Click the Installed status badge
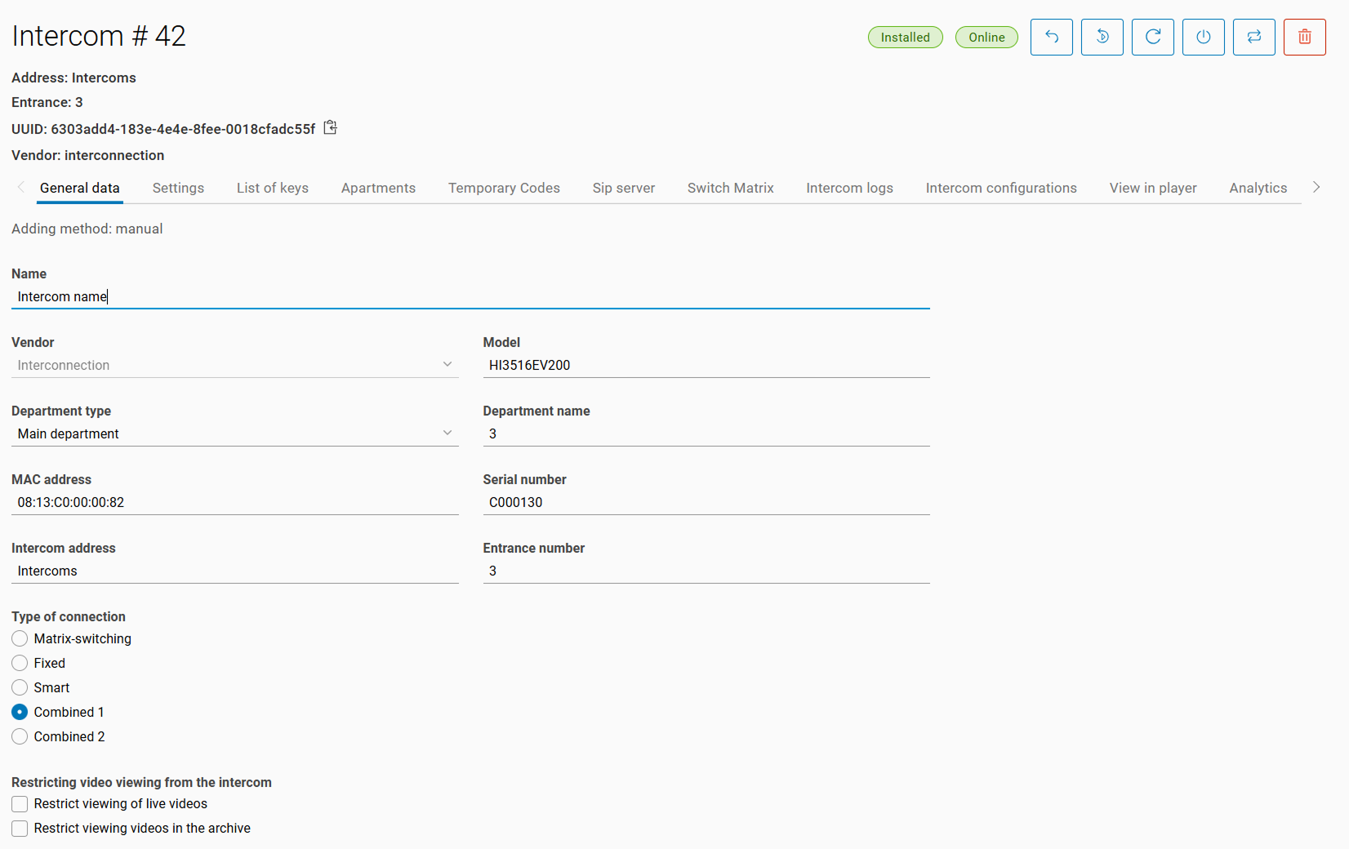This screenshot has height=849, width=1349. (905, 38)
